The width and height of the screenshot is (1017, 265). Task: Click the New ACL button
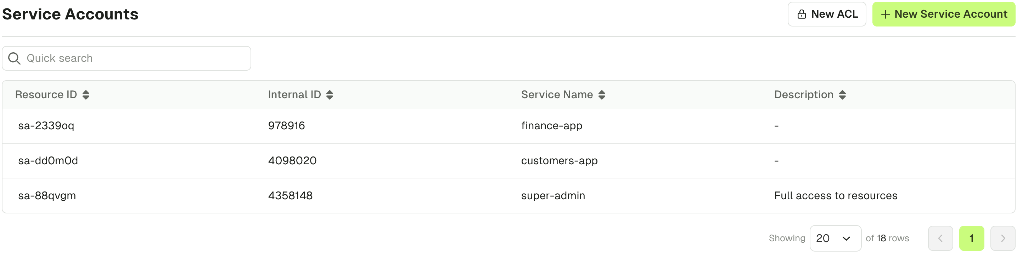[827, 14]
